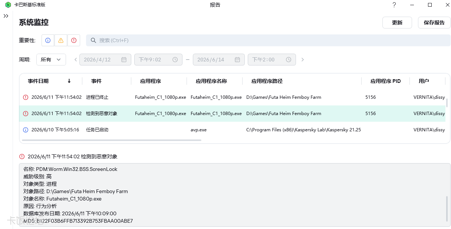Open the clock picker for end time 下午2:00
The image size is (451, 229).
pos(289,60)
